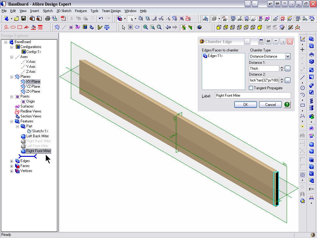This screenshot has width=317, height=238.
Task: Click the green help icon in Chamfer dialog
Action: 287,104
